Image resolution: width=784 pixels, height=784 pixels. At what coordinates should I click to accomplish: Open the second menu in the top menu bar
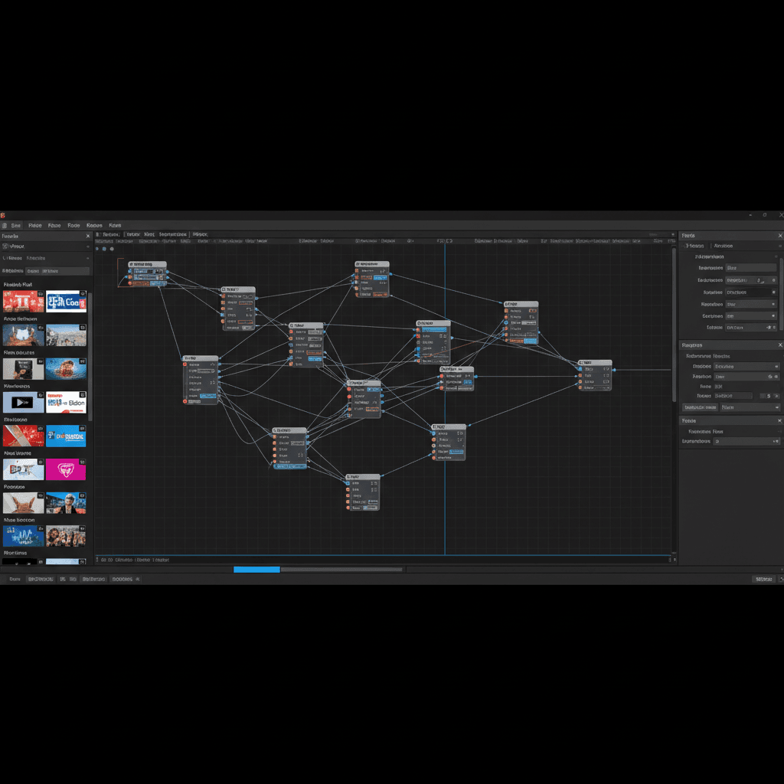pos(35,225)
